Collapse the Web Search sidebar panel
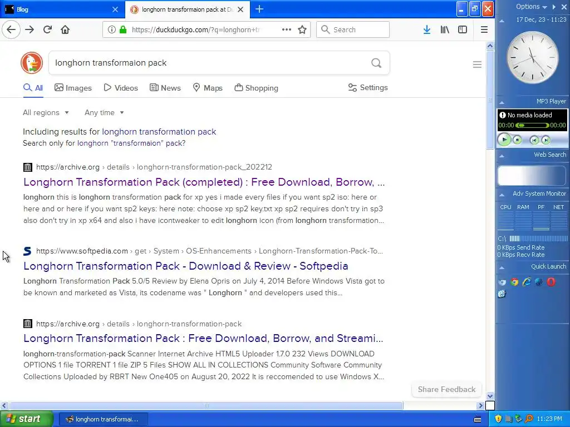570x427 pixels. pos(502,156)
